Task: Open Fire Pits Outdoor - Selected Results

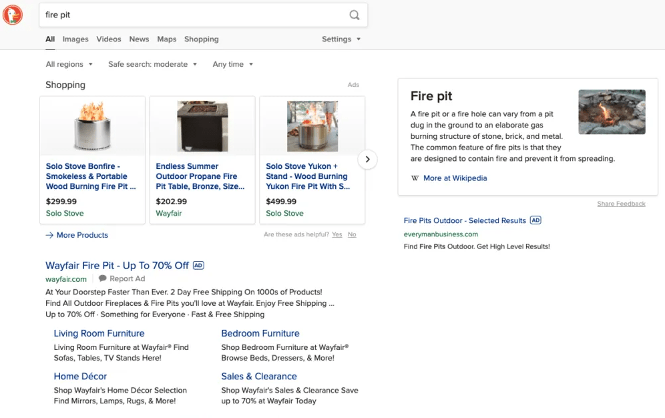Action: coord(465,220)
